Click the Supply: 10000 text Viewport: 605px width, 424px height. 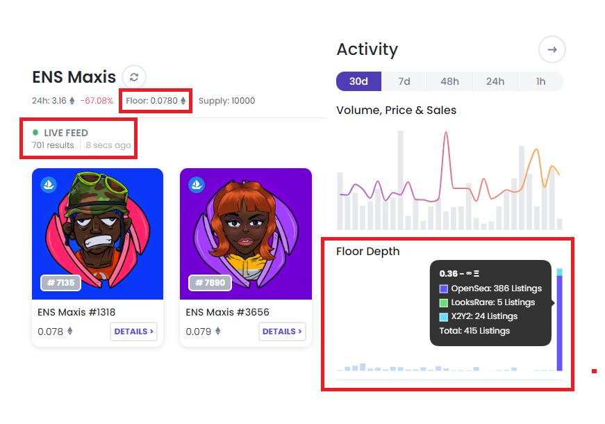pos(227,101)
